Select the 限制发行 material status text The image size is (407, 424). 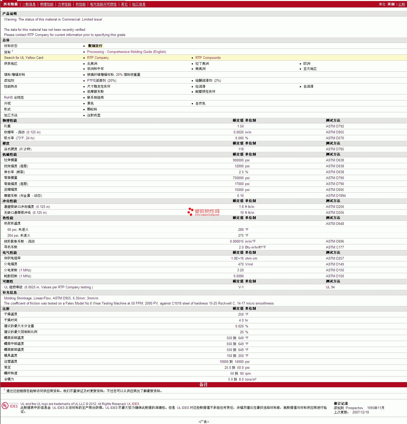click(95, 46)
